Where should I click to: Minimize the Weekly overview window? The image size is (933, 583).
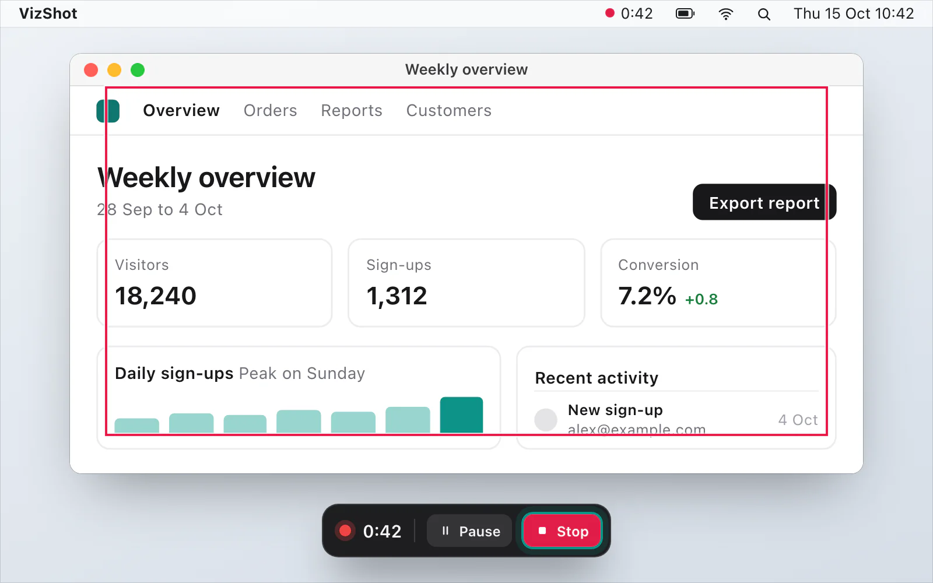[114, 70]
